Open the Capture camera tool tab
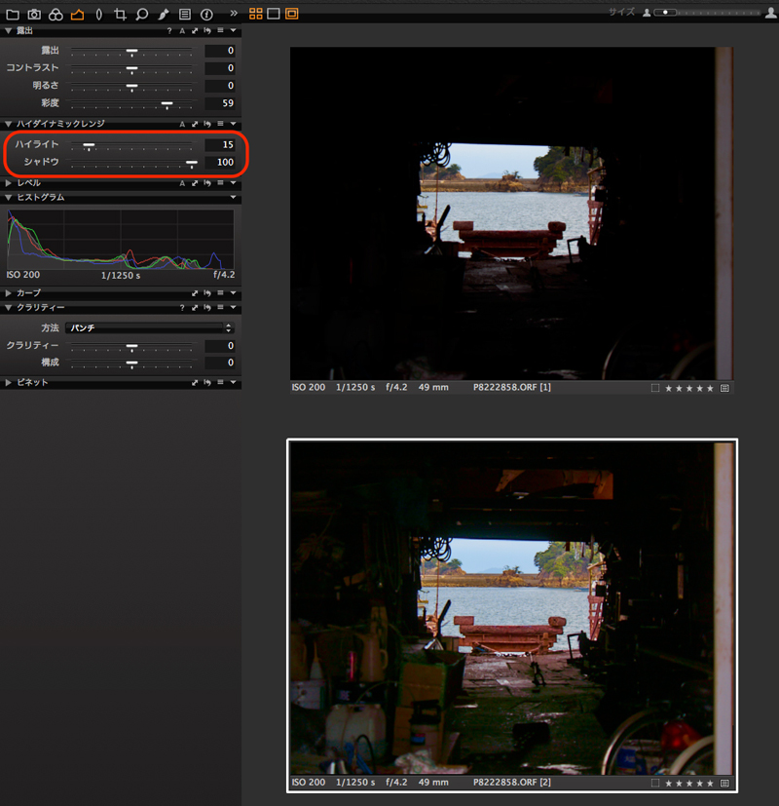The image size is (779, 806). coord(34,15)
